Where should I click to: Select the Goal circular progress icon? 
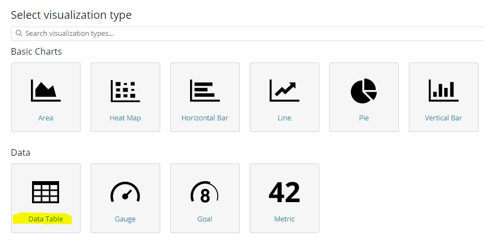coord(204,192)
